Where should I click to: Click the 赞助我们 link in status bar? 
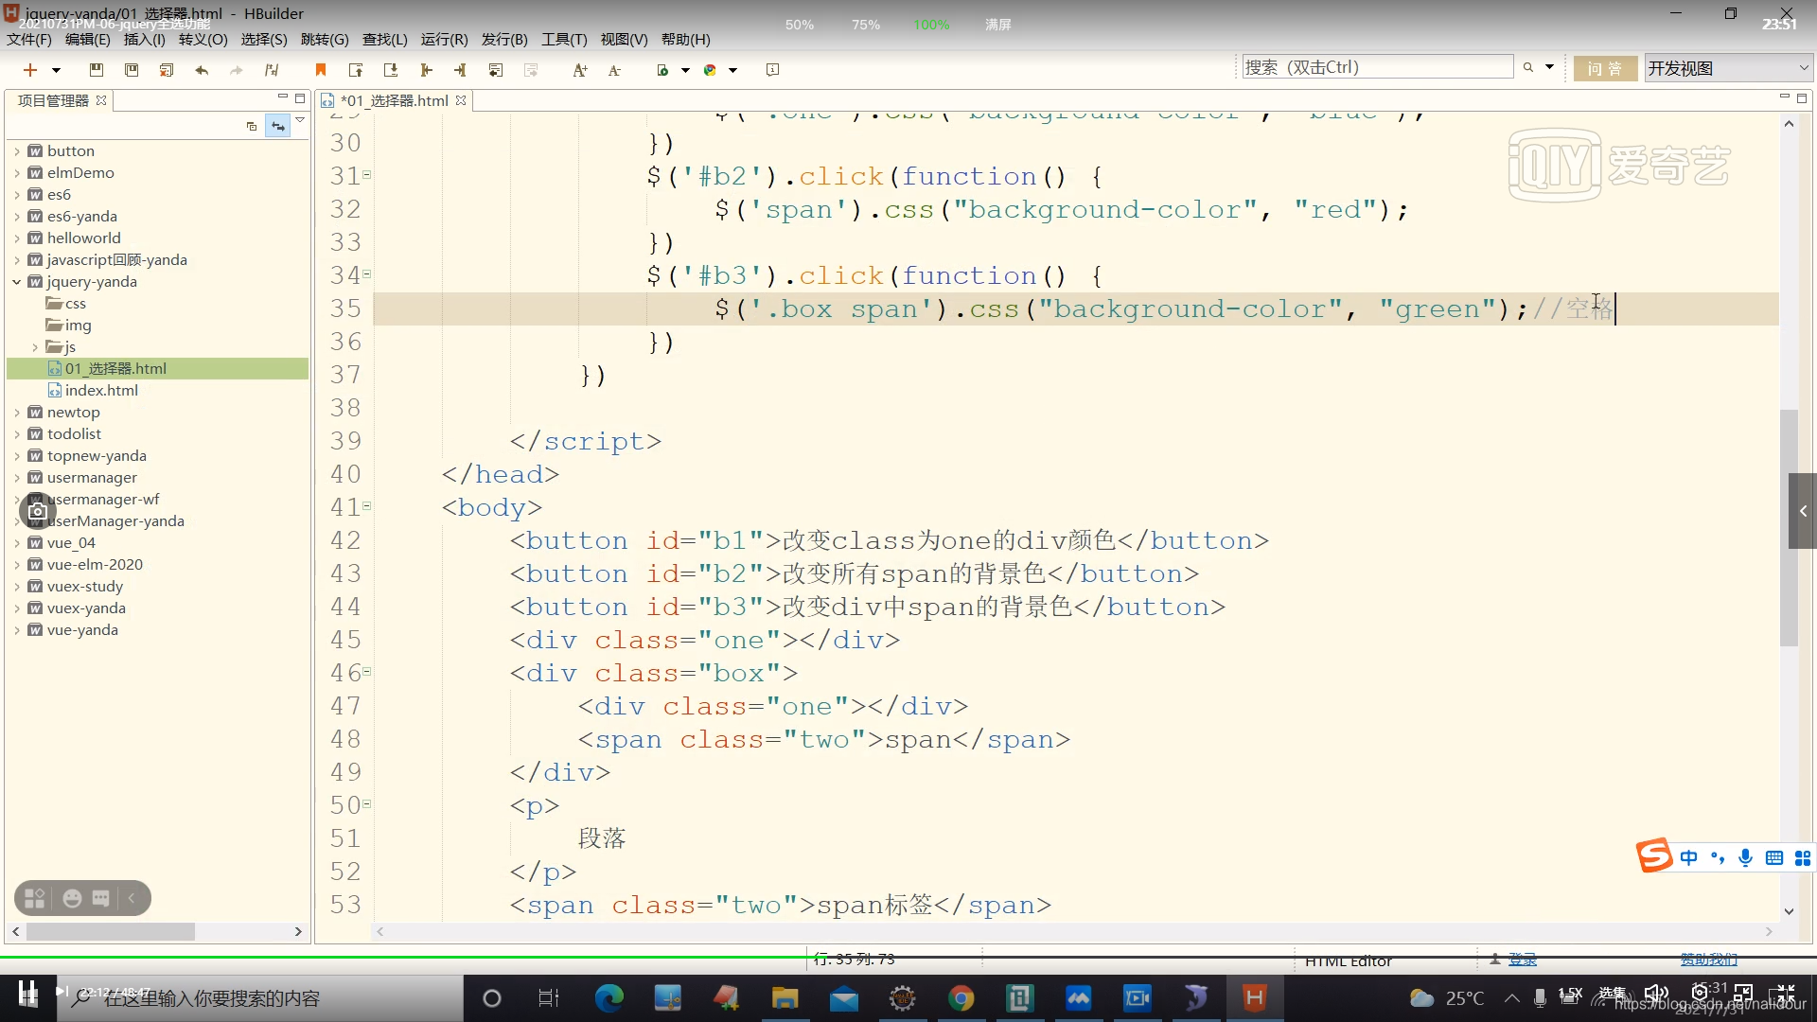click(1709, 960)
